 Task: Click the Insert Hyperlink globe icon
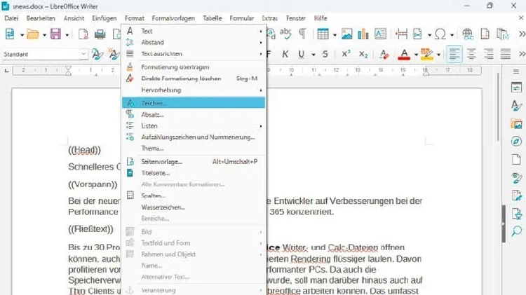click(467, 34)
